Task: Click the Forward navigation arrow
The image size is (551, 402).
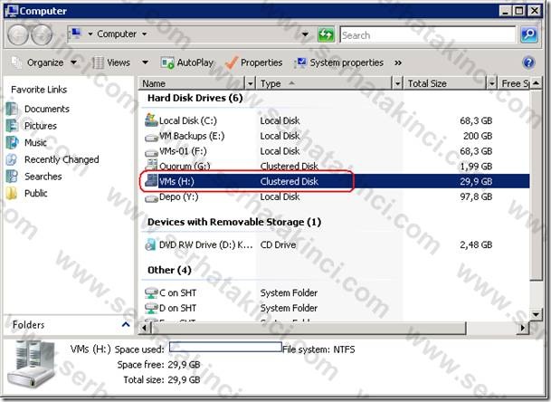Action: [x=42, y=34]
